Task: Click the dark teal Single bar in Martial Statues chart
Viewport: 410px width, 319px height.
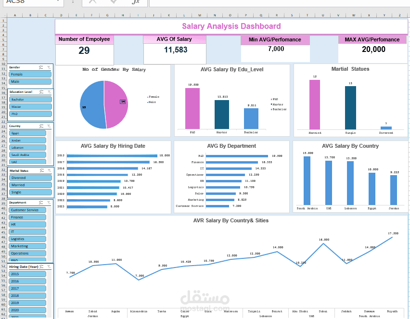Action: [x=350, y=108]
